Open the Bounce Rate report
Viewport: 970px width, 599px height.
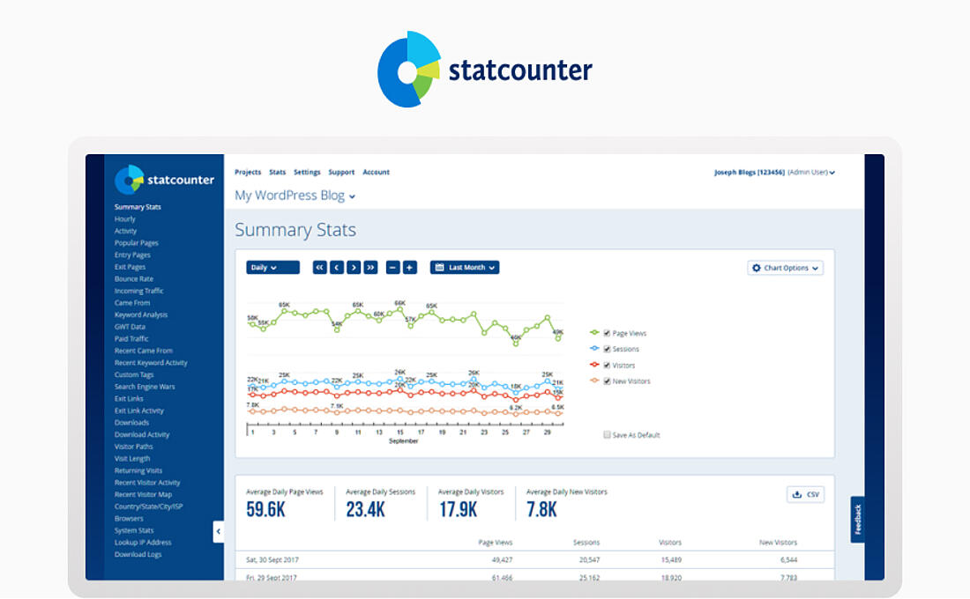tap(134, 278)
